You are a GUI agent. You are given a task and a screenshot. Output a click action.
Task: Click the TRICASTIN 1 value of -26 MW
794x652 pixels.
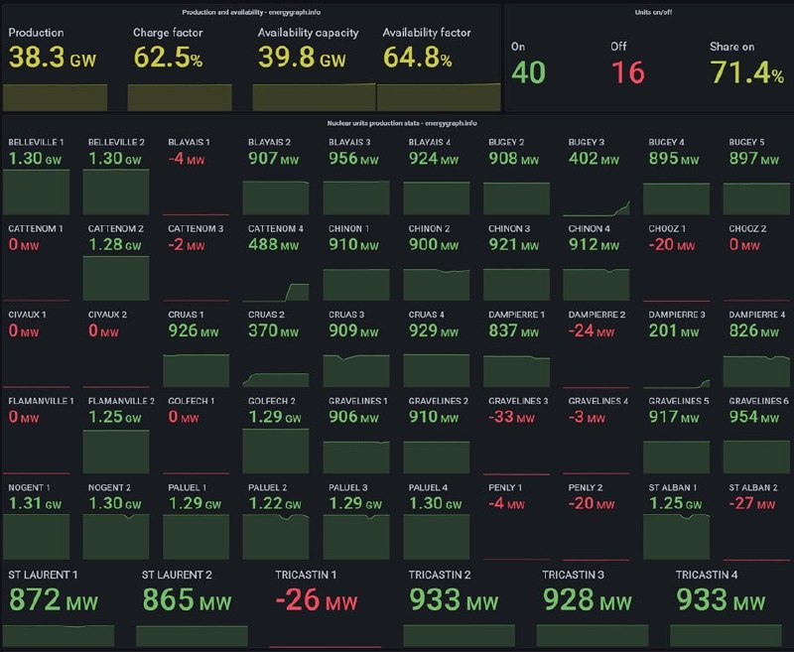315,599
